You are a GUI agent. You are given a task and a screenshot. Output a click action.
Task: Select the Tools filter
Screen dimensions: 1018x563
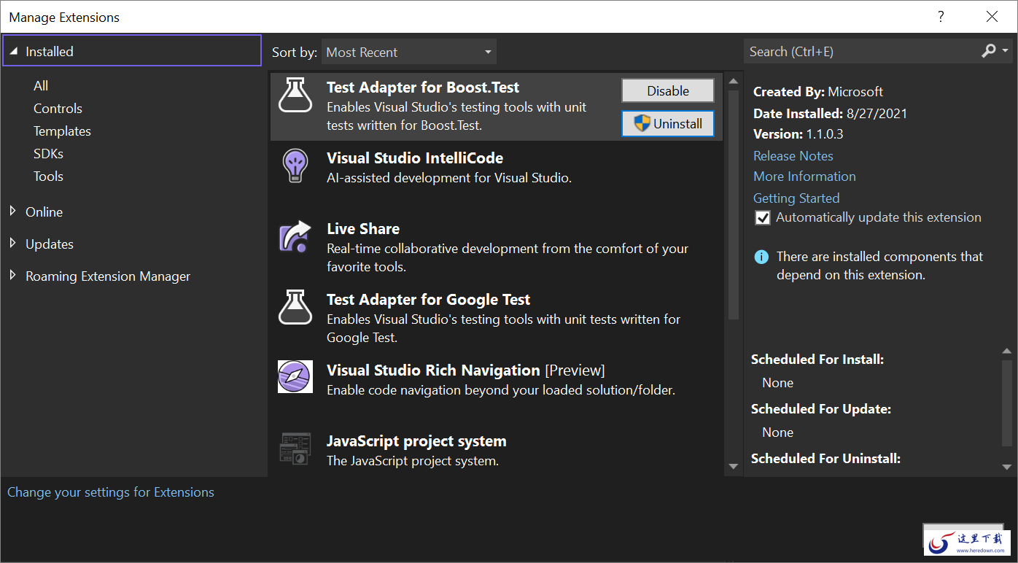point(48,176)
